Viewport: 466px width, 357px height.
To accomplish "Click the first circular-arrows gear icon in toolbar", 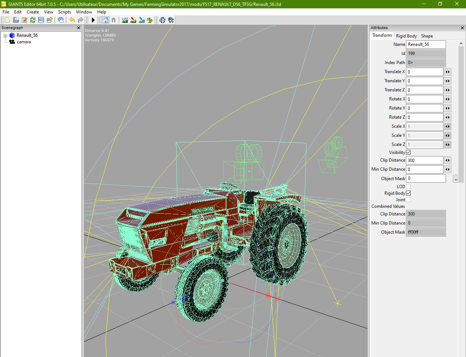I will 162,20.
